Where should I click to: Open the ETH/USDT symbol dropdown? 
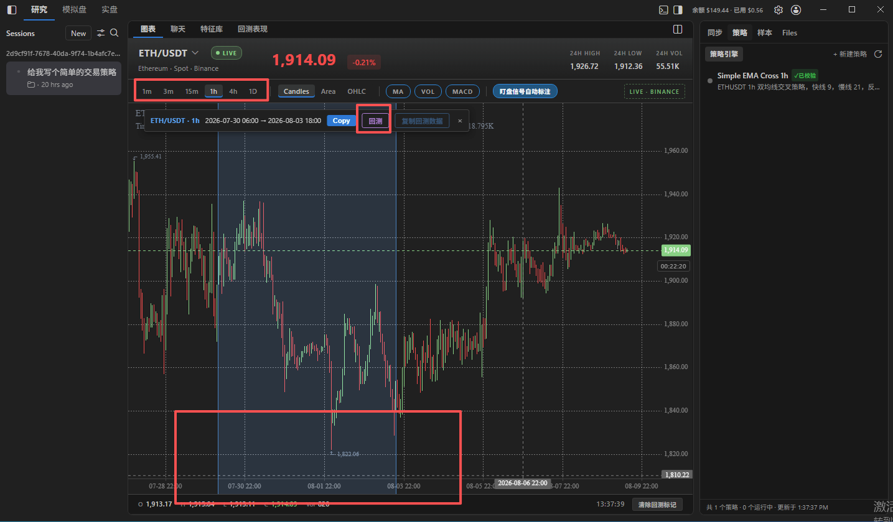pos(169,53)
